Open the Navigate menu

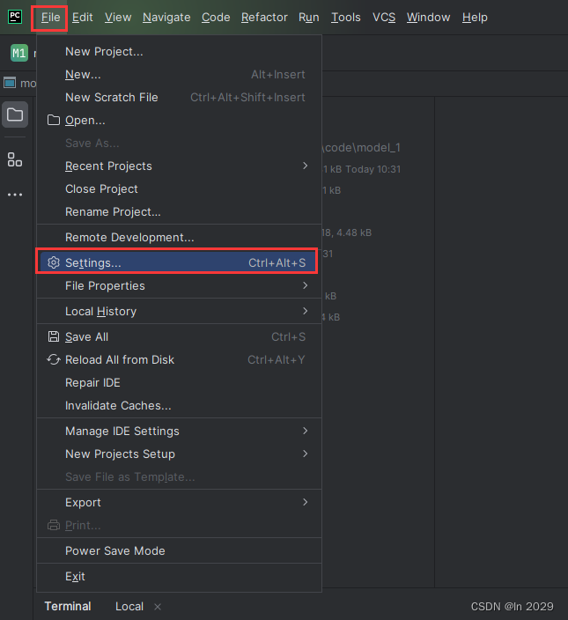tap(166, 18)
